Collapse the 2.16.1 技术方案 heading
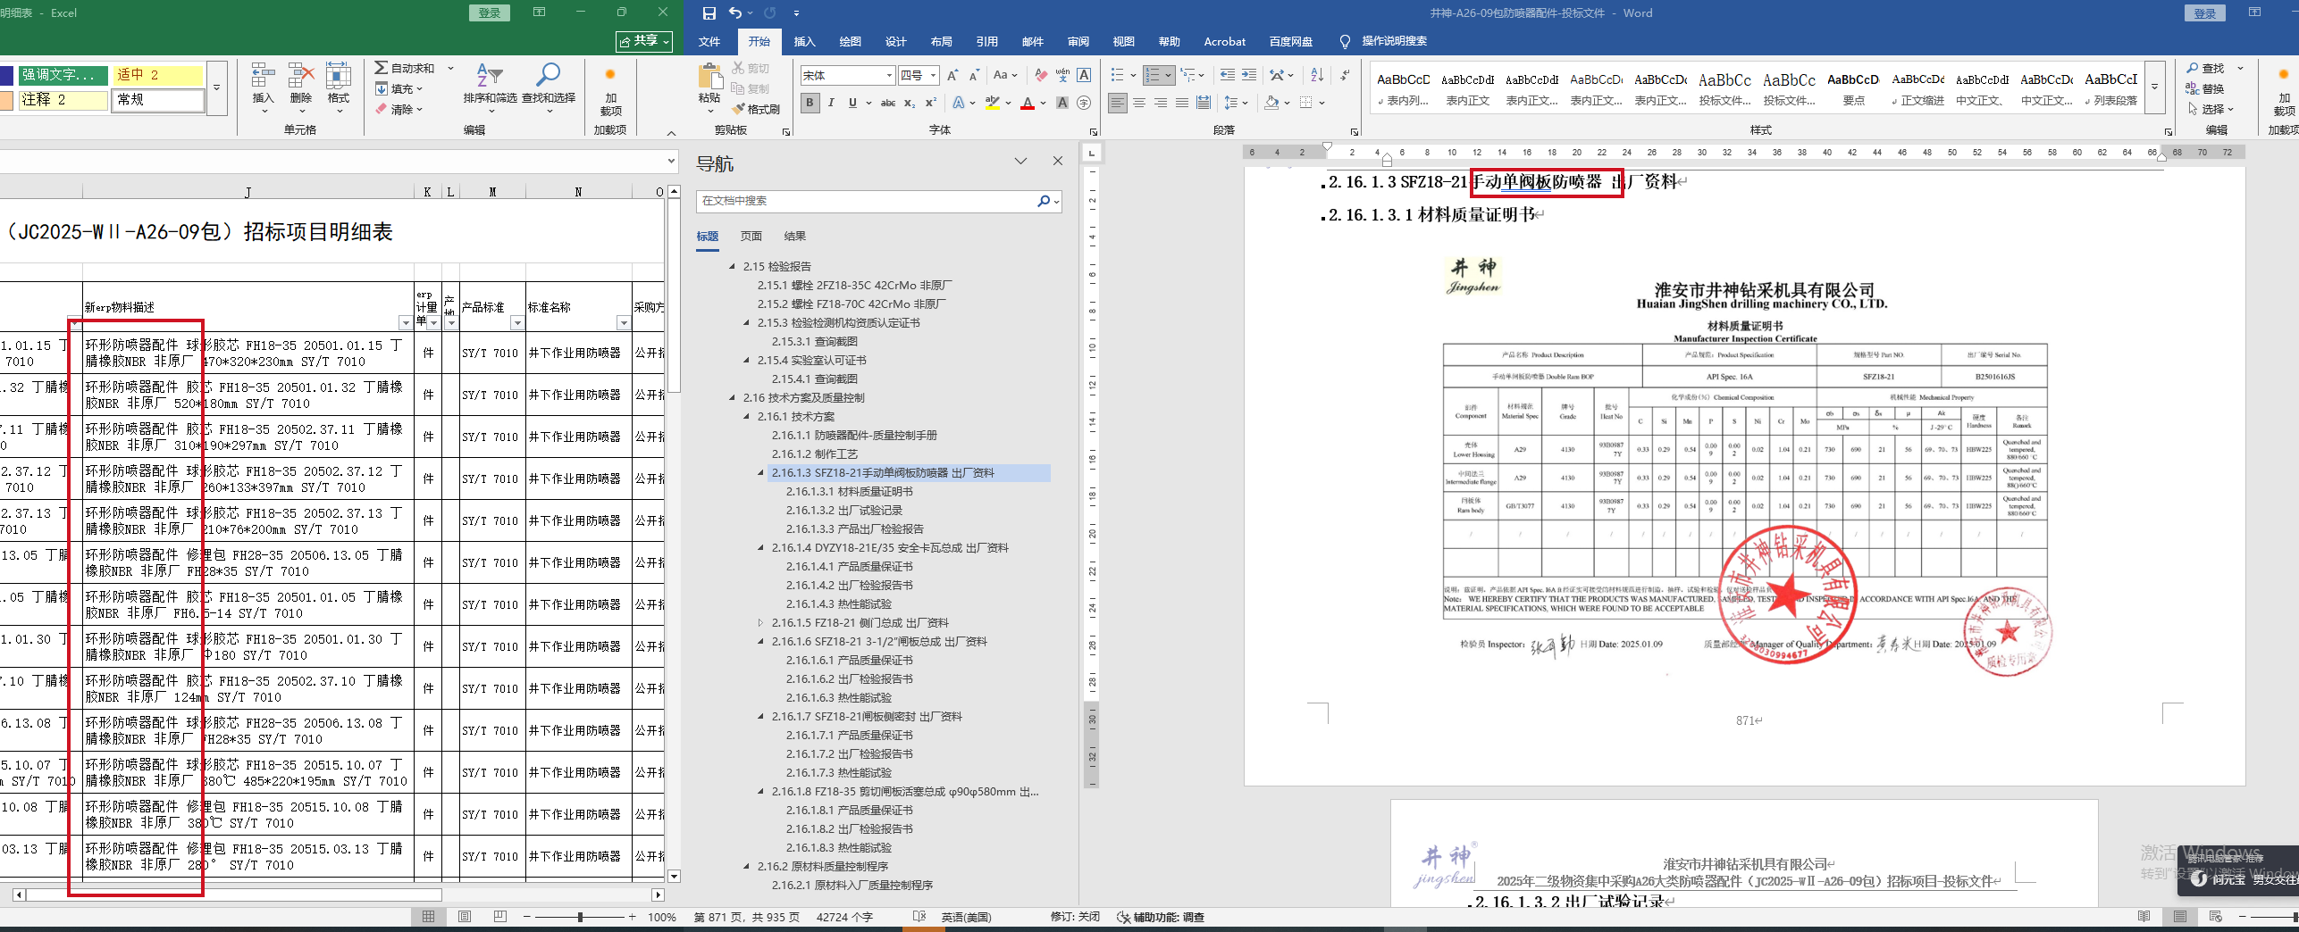Screen dimensions: 2299x932 747,417
